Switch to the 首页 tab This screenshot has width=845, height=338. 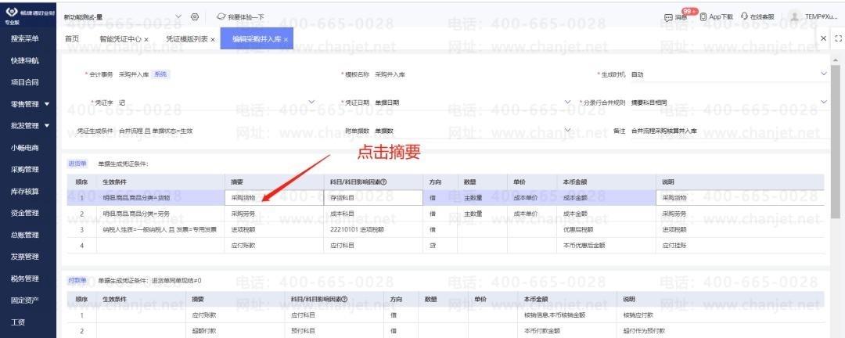point(72,39)
